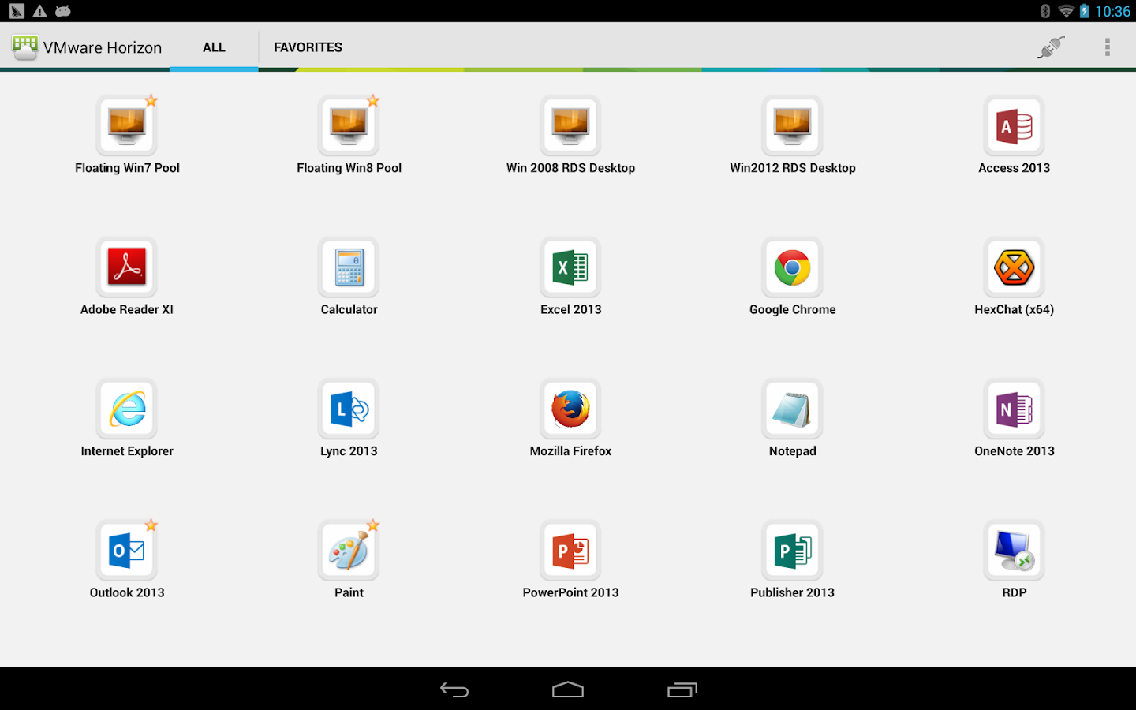This screenshot has height=710, width=1136.
Task: Open the Floating Win7 Pool desktop icon
Action: 127,125
